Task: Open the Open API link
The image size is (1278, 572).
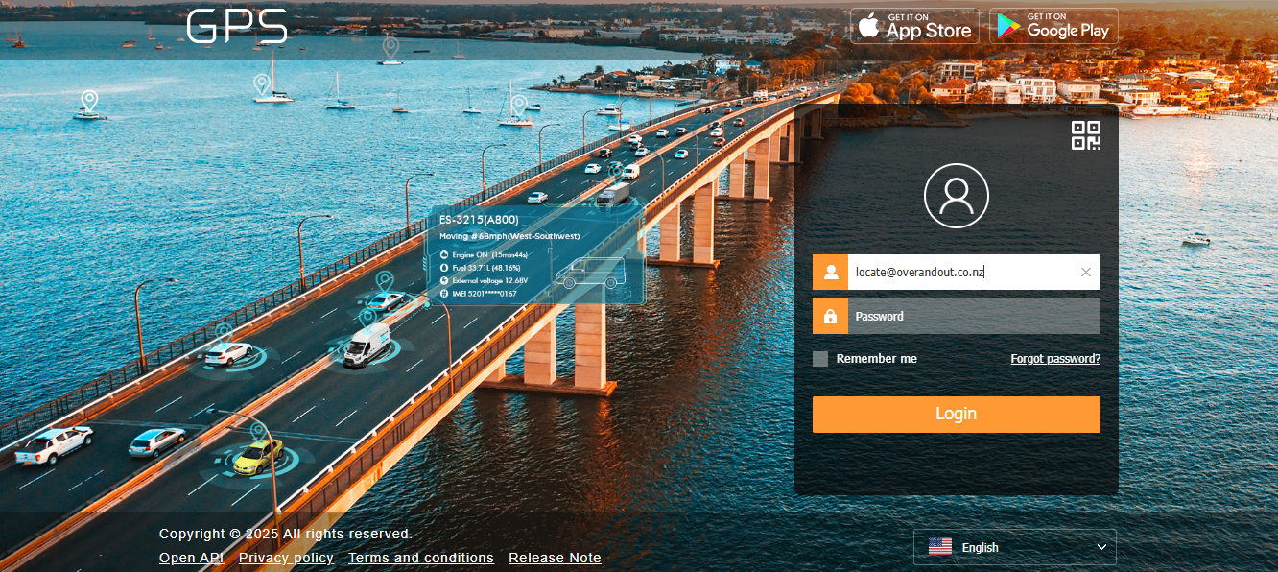Action: 192,558
